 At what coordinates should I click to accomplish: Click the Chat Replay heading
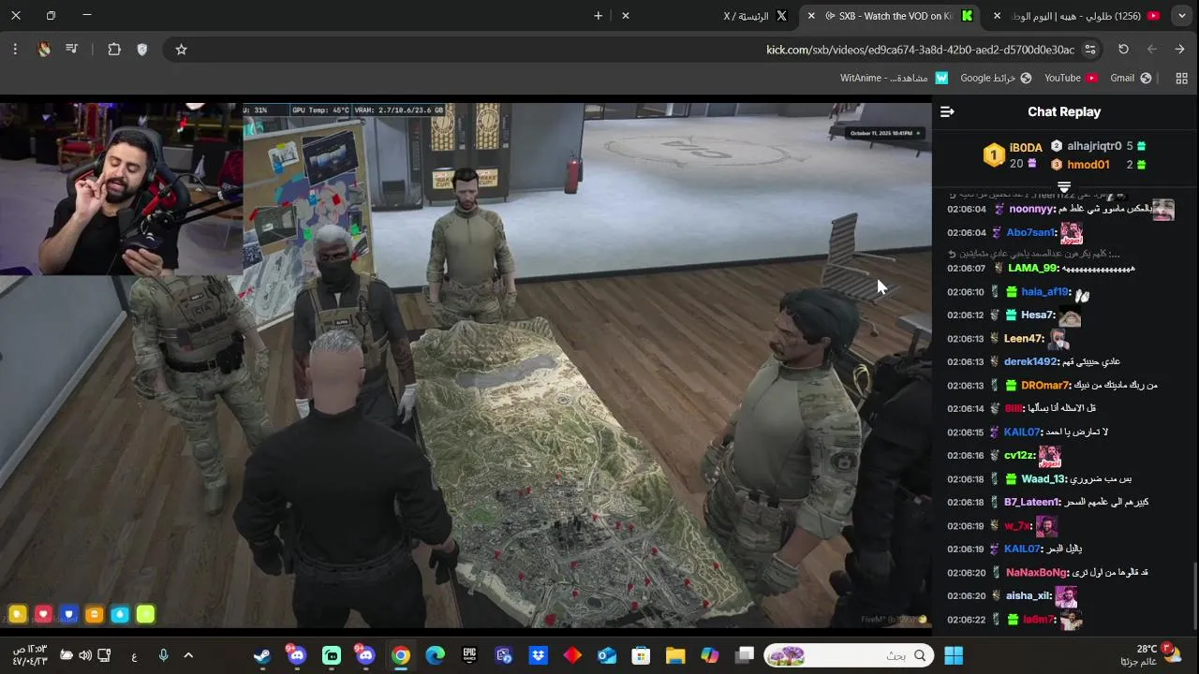[1064, 111]
